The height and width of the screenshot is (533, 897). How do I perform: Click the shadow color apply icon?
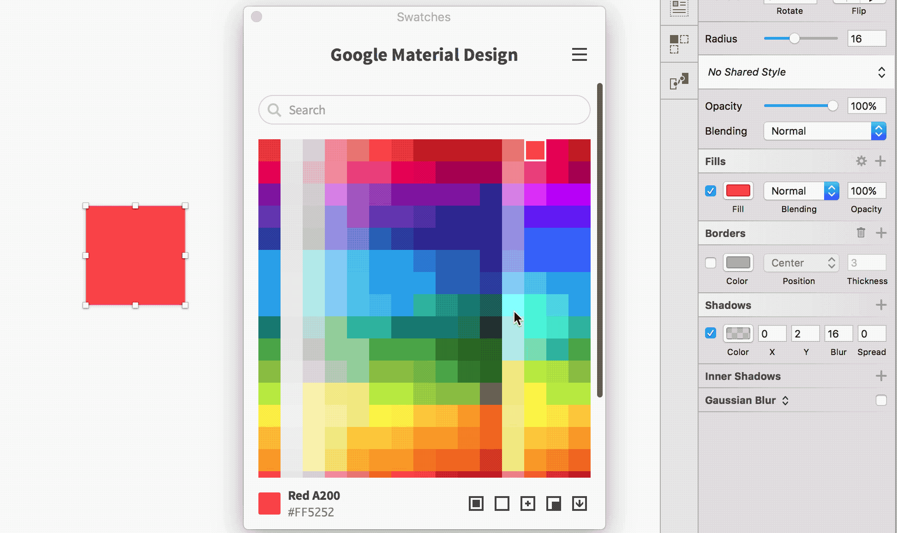pos(554,503)
